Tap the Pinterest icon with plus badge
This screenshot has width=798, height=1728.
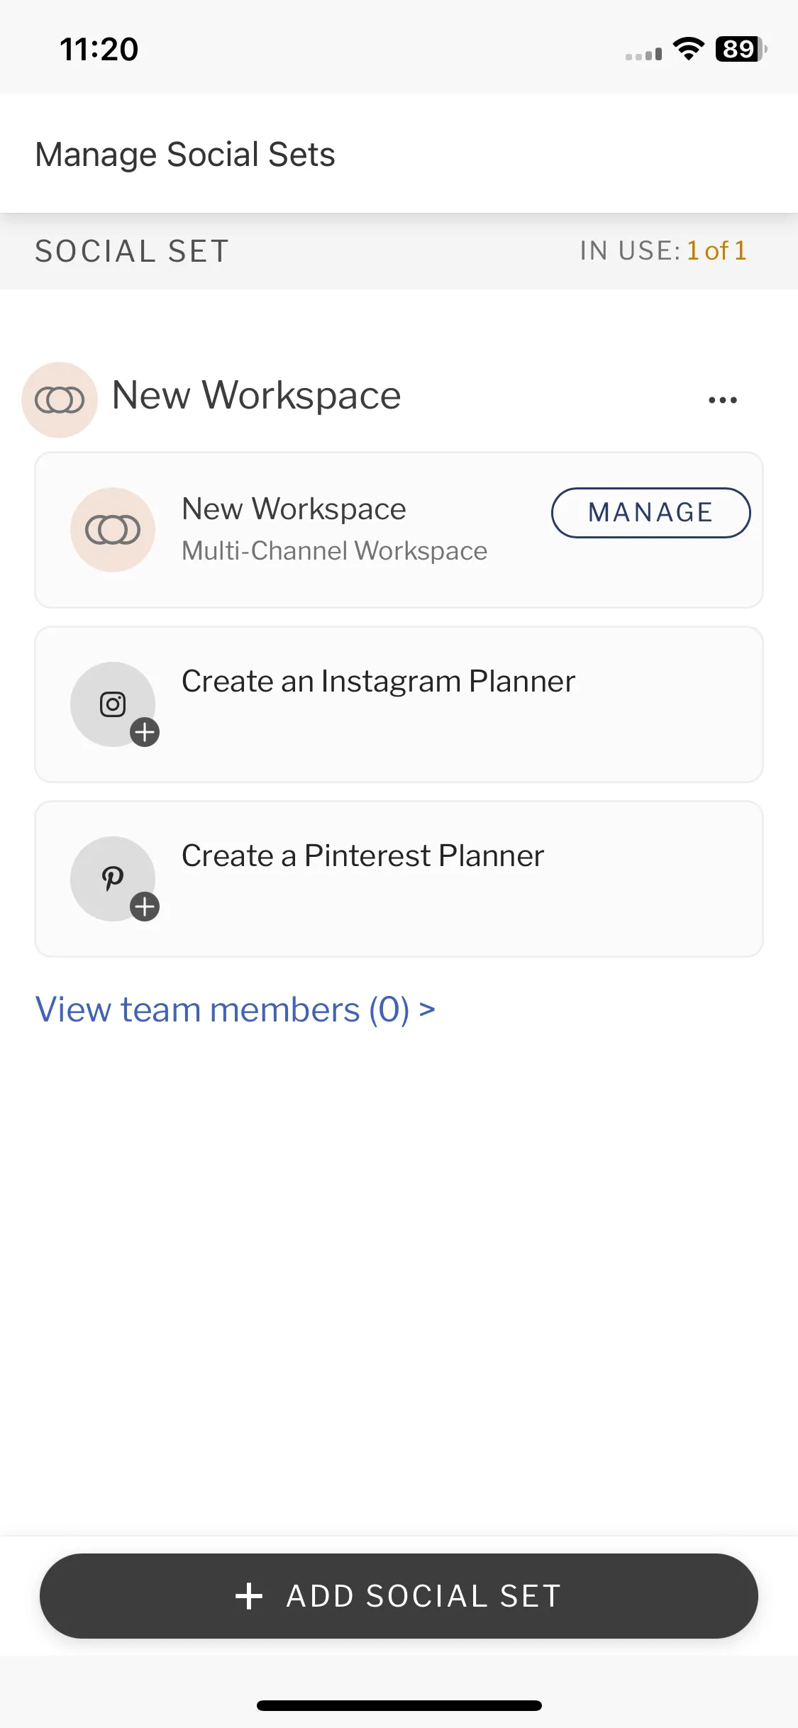click(113, 879)
